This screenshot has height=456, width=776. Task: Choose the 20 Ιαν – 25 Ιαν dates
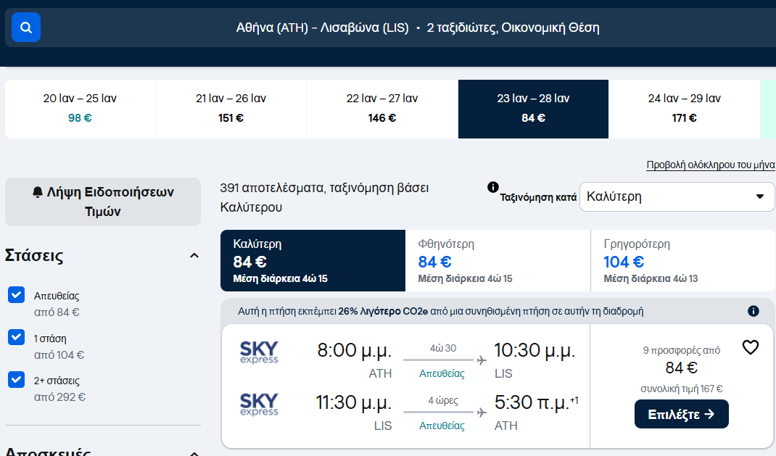point(81,109)
